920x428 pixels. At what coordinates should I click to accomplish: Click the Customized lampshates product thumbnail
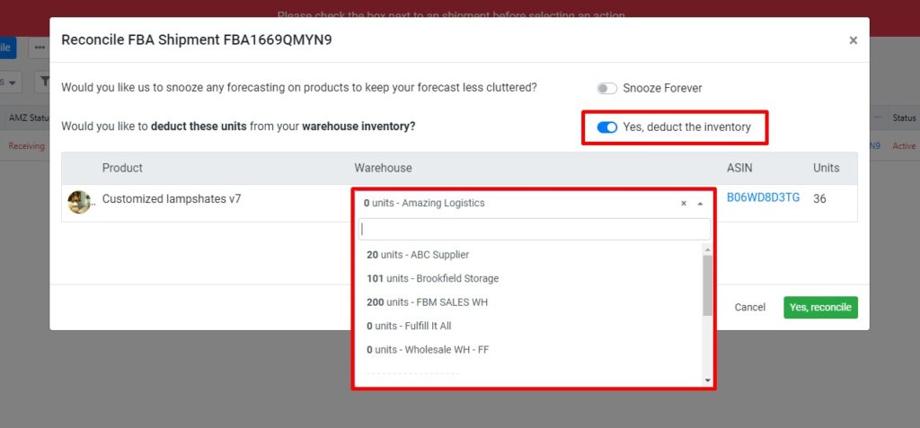[79, 202]
